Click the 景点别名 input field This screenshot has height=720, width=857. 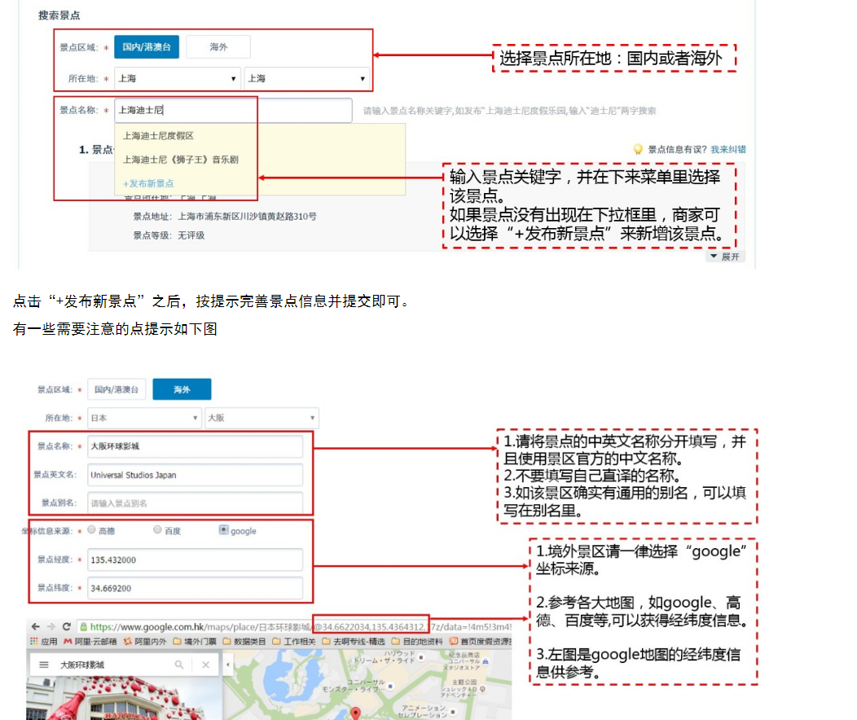coord(196,503)
